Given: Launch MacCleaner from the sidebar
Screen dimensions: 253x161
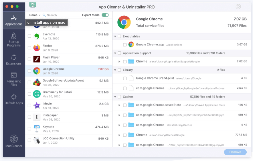Looking at the screenshot, I should tap(14, 141).
